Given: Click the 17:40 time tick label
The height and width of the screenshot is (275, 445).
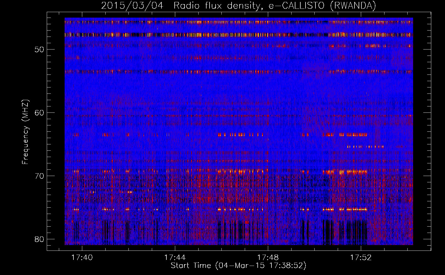Looking at the screenshot, I should point(82,258).
